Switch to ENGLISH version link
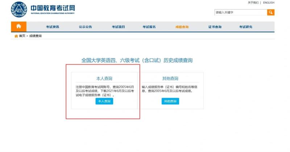This screenshot has height=152, width=290. click(x=269, y=3)
